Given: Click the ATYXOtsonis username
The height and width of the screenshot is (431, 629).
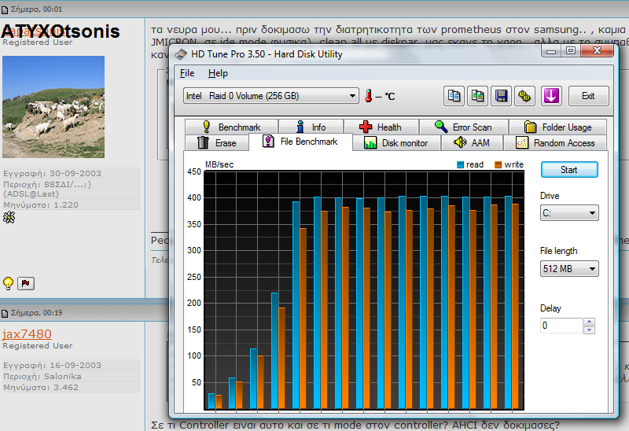Looking at the screenshot, I should click(x=61, y=31).
